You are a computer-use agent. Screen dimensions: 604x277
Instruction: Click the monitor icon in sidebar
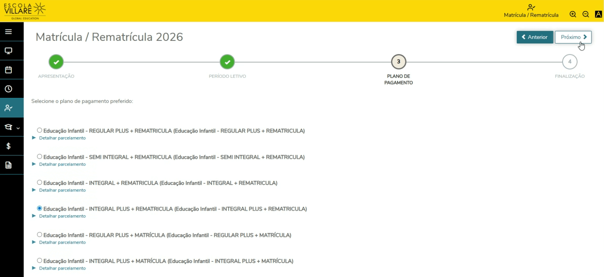point(9,51)
